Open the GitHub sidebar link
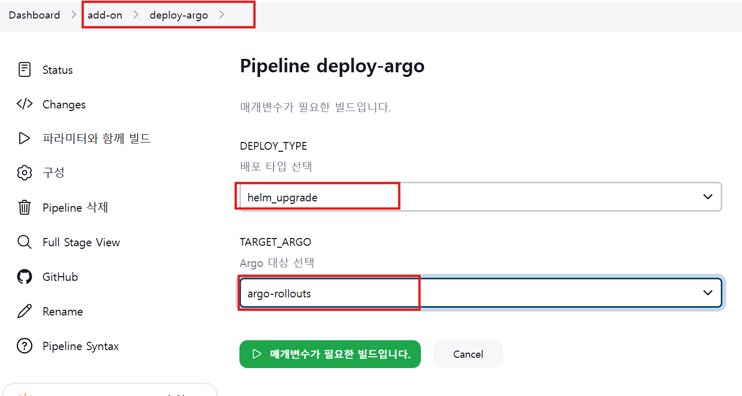Viewport: 742px width, 396px height. [x=60, y=277]
